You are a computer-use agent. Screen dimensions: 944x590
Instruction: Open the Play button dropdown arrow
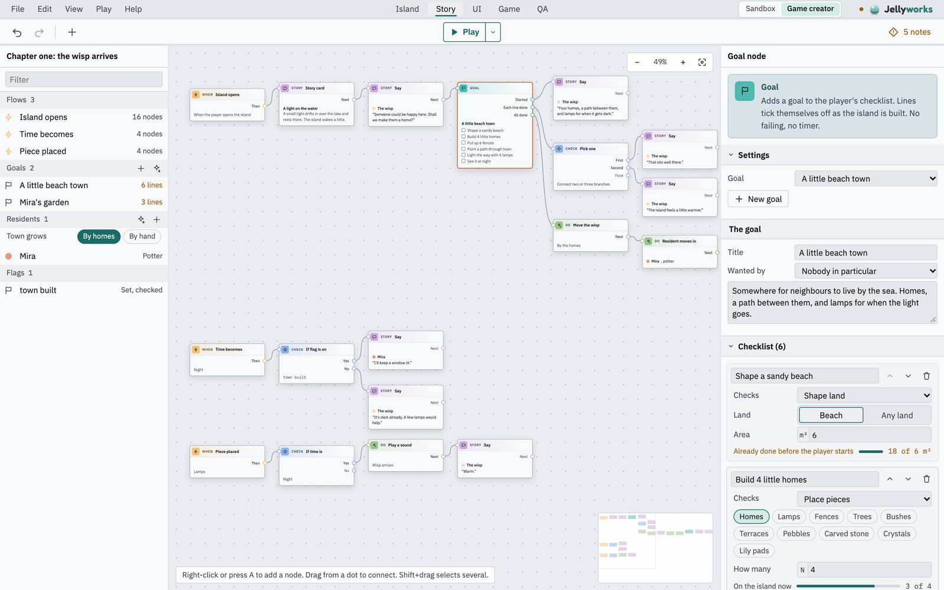493,32
